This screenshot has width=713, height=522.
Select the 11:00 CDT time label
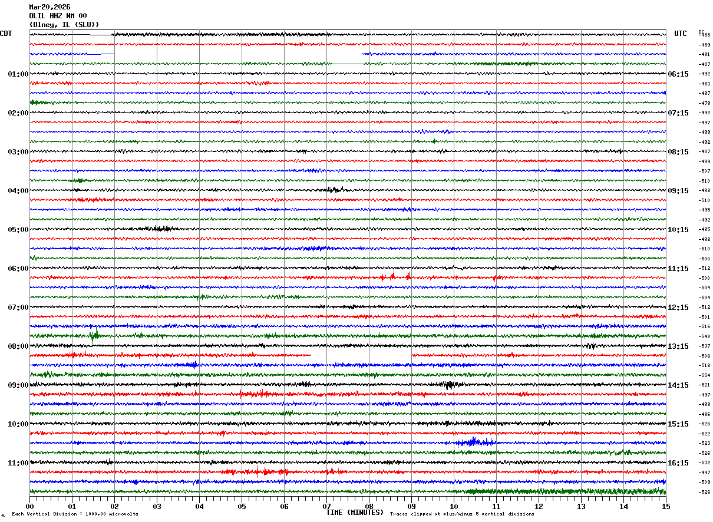click(x=18, y=463)
